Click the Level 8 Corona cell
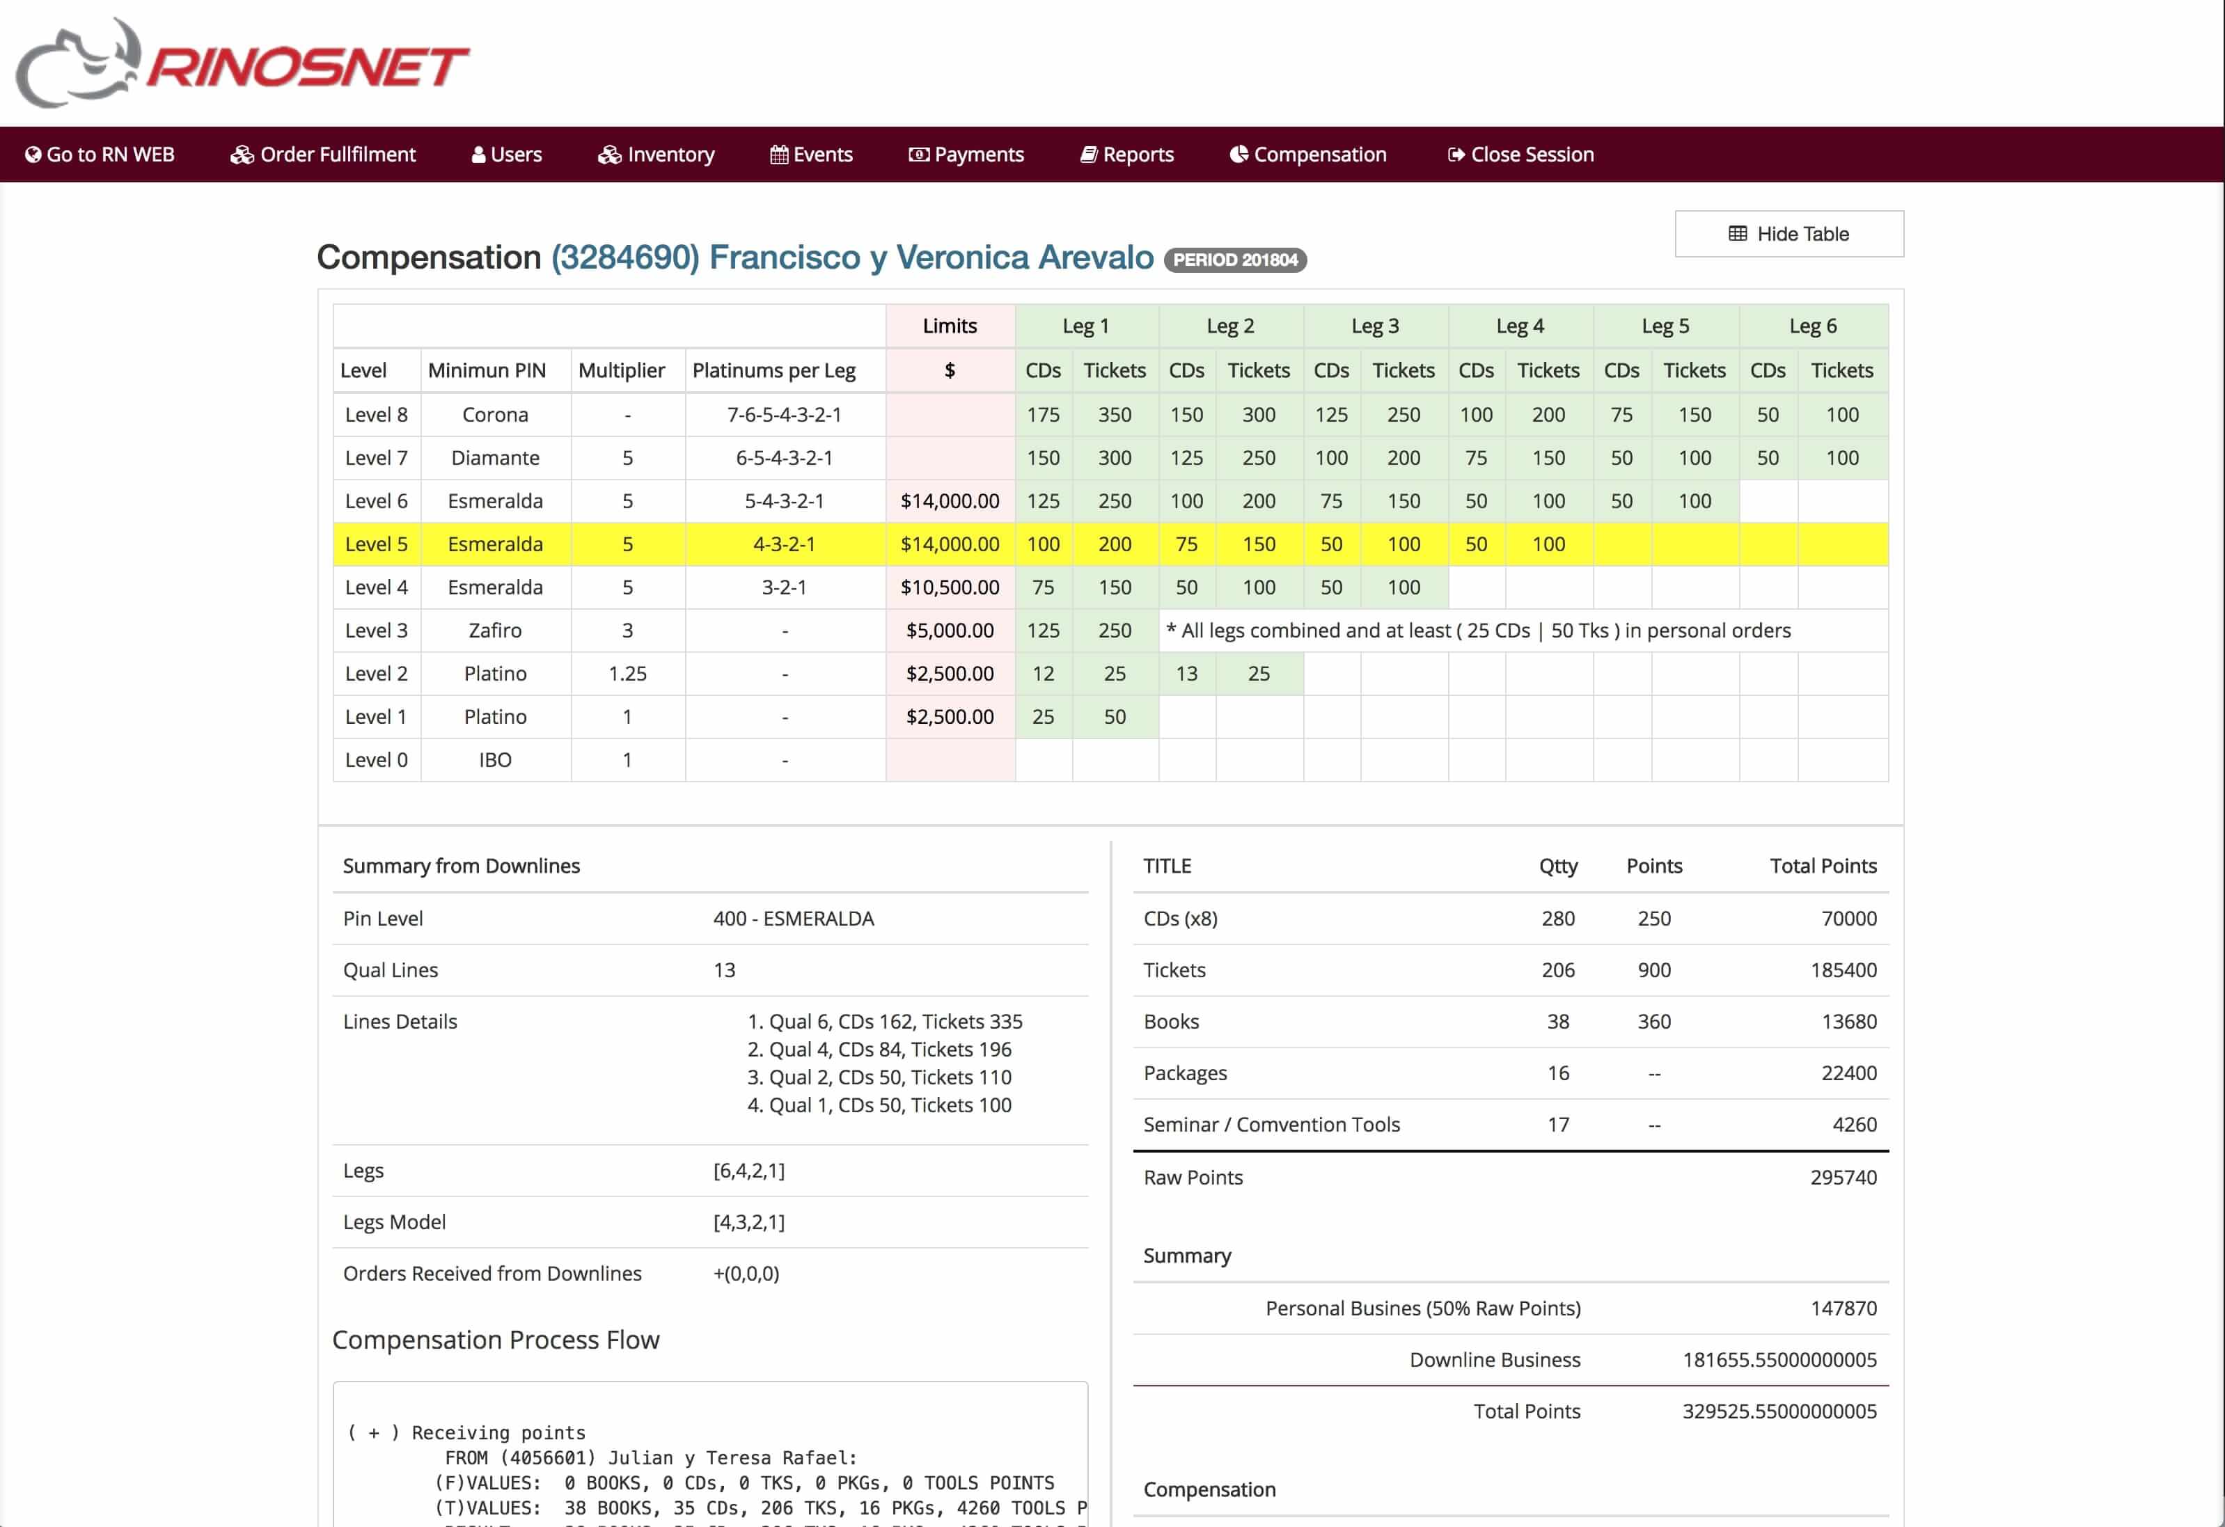 495,415
